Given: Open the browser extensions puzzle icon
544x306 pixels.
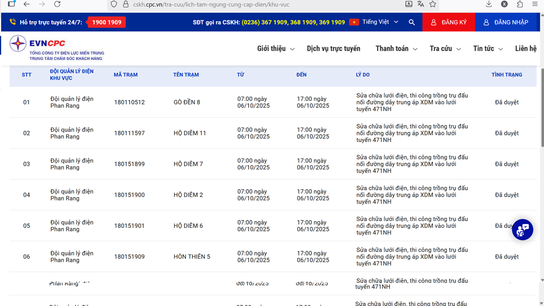Looking at the screenshot, I should point(520,4).
